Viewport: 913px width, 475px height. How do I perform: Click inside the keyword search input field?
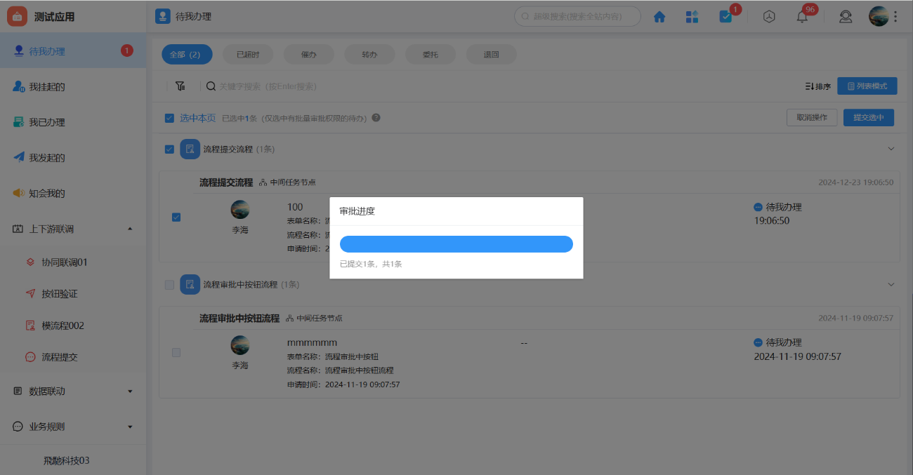(x=281, y=86)
